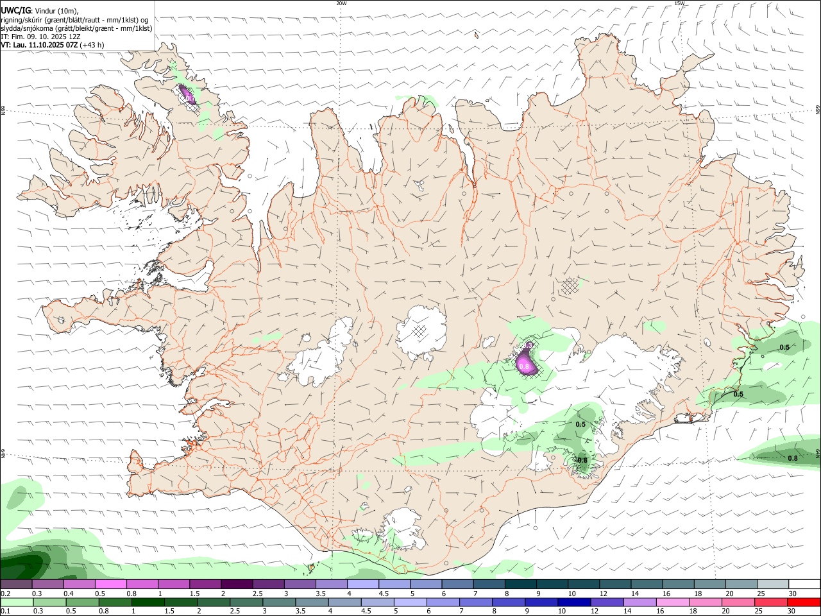The height and width of the screenshot is (616, 821).
Task: Click the purple snow patch in the Westfjords
Action: pyautogui.click(x=187, y=95)
